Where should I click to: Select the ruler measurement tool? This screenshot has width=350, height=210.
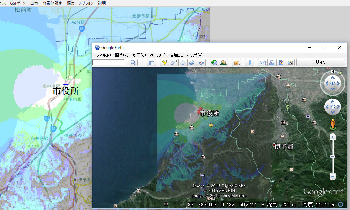[x=249, y=63]
